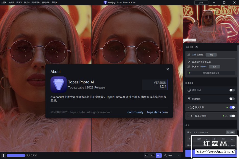Click the blue 主体 subject link
This screenshot has height=159, width=239.
194,55
